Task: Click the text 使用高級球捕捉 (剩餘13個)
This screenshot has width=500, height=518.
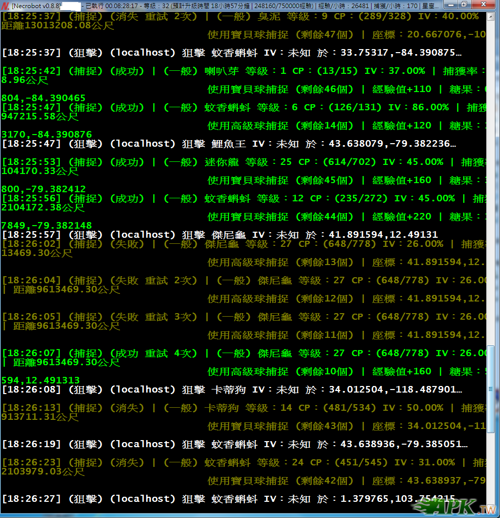Action: [x=281, y=262]
